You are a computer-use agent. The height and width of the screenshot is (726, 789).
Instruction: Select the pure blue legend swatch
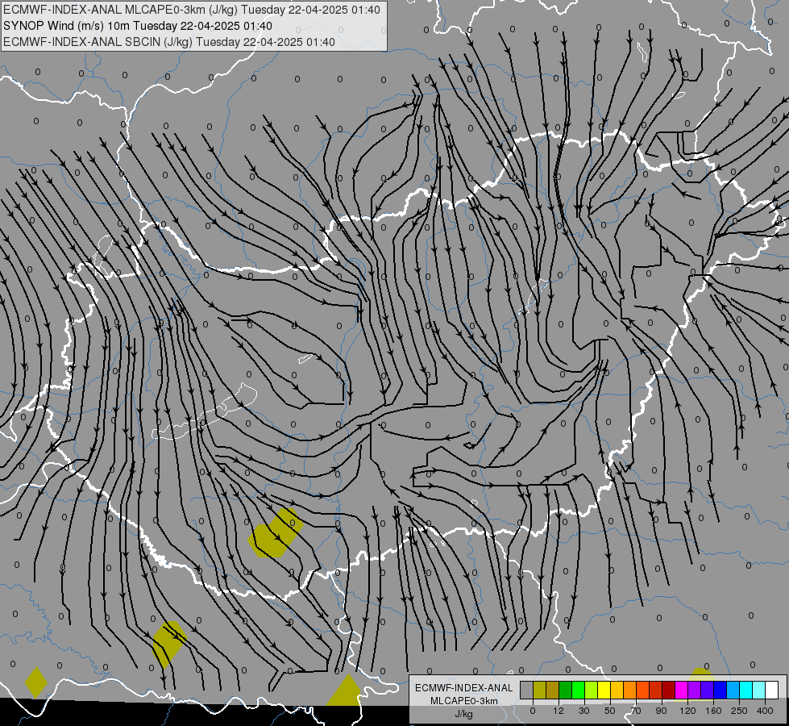point(720,690)
